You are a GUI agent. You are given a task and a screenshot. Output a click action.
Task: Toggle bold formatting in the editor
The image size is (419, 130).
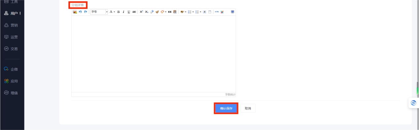(118, 12)
